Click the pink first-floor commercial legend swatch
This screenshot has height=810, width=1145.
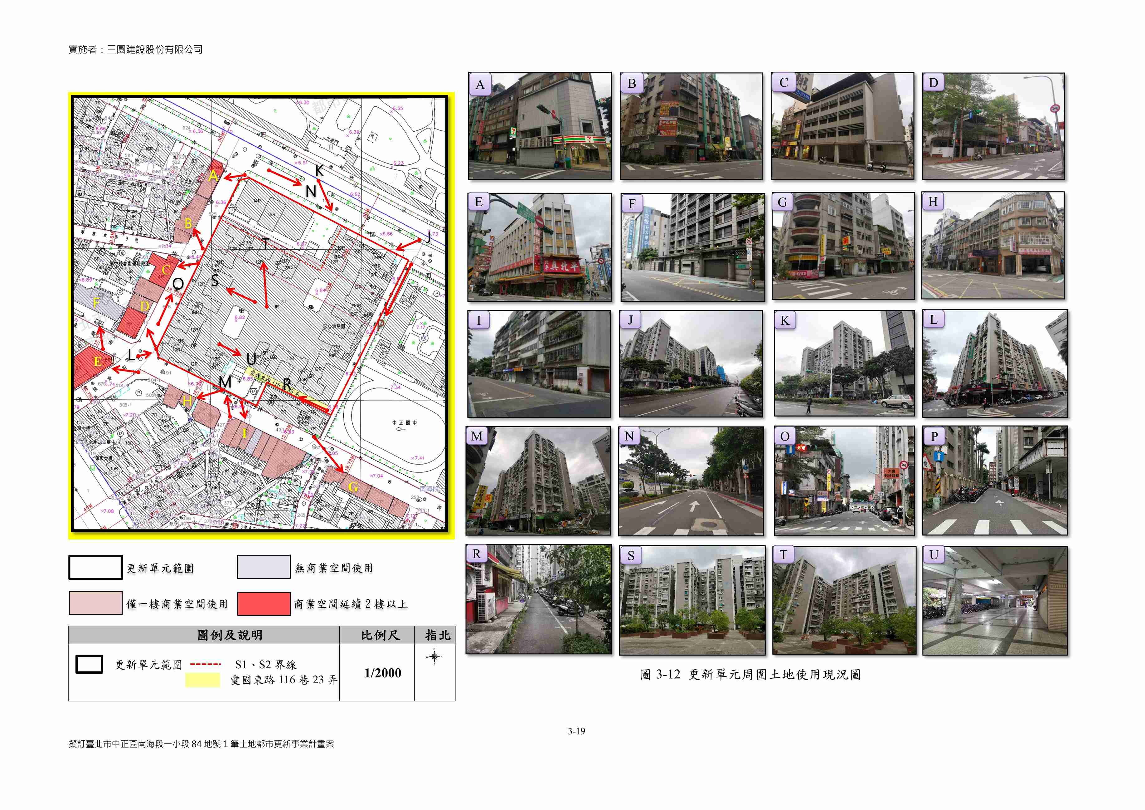point(95,603)
